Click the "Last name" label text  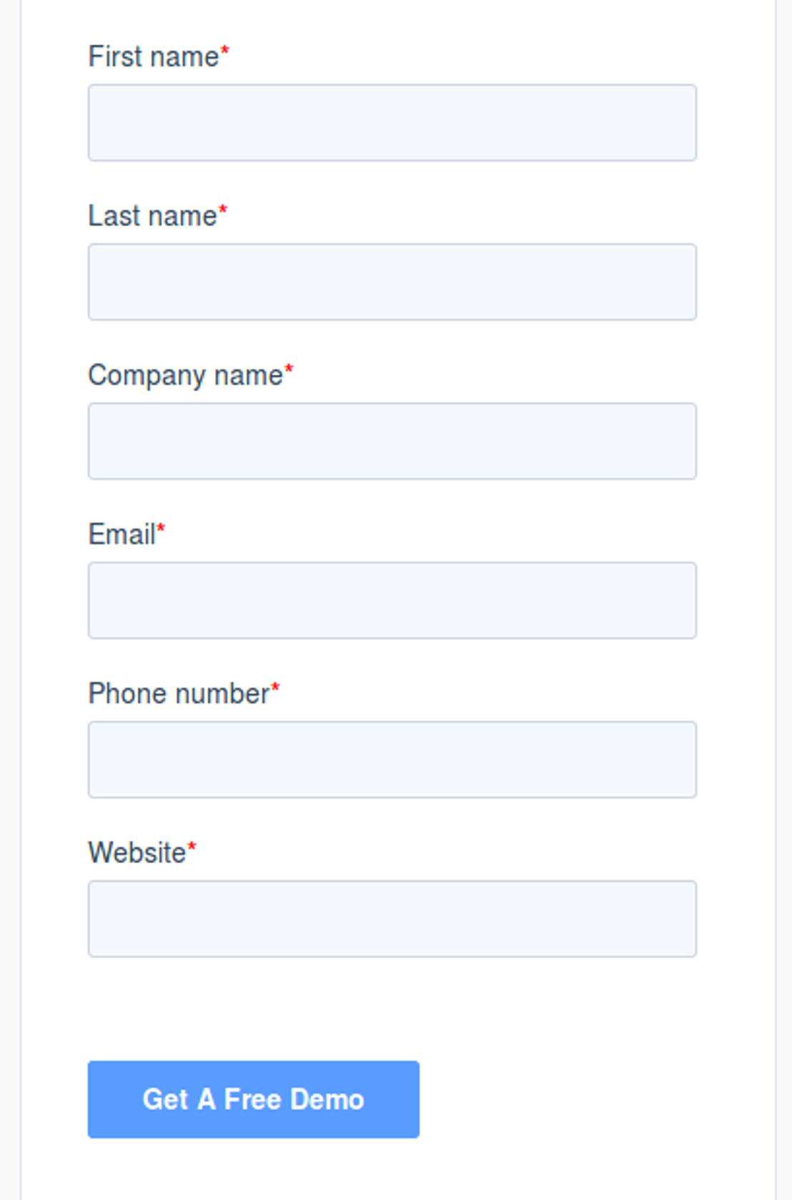click(x=152, y=216)
